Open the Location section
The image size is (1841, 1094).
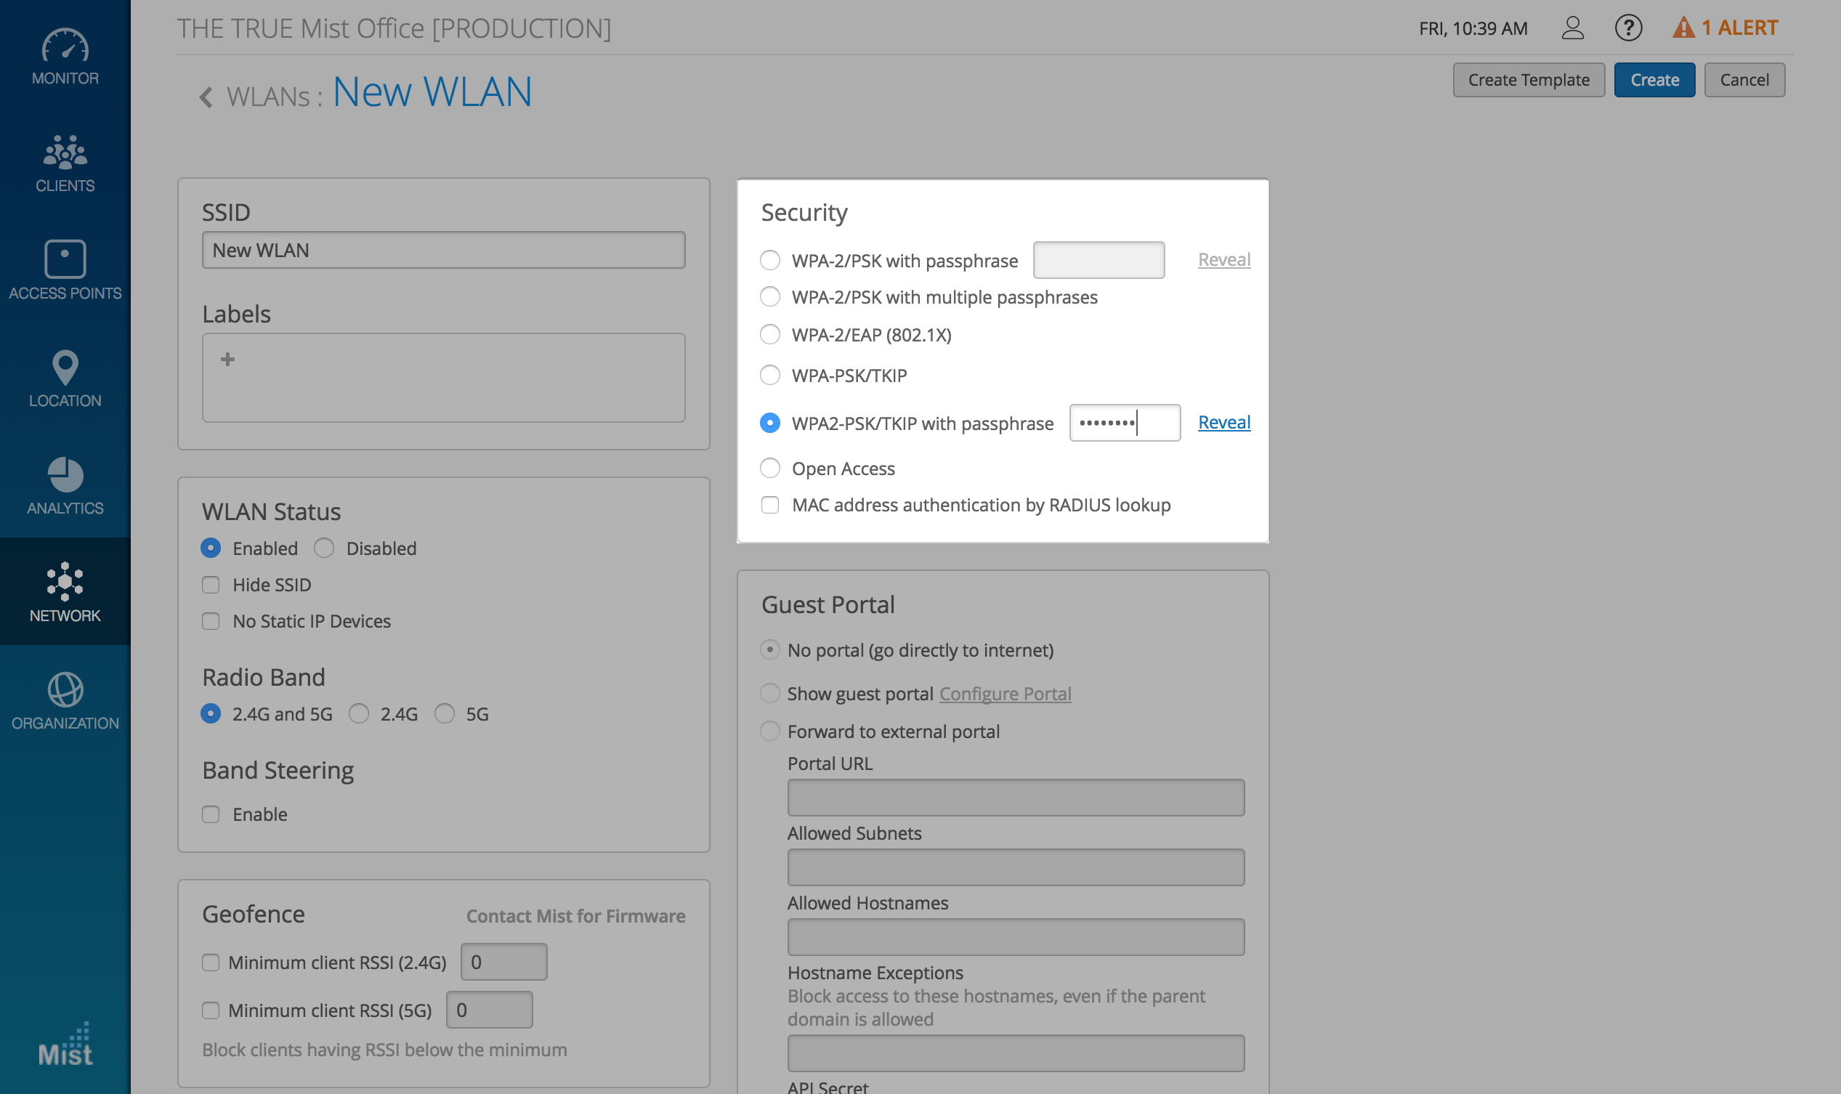tap(65, 378)
